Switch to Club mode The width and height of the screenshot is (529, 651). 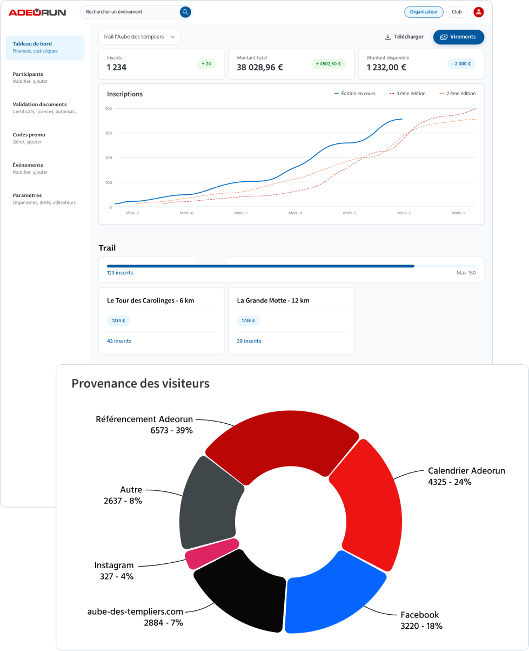coord(457,12)
